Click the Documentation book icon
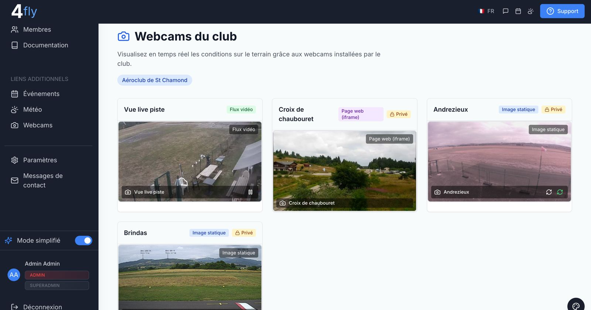This screenshot has width=591, height=310. (x=14, y=45)
